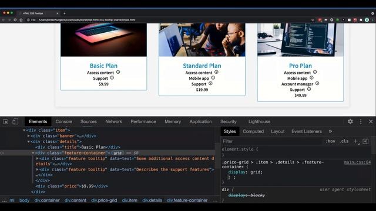Viewport: 376px width, 211px height.
Task: Toggle the .cls class editor button
Action: [x=344, y=141]
